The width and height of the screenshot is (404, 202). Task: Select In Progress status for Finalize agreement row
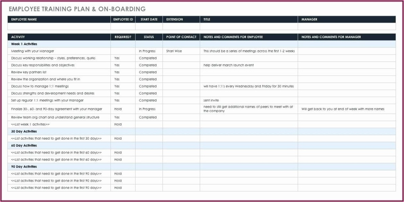pos(149,109)
